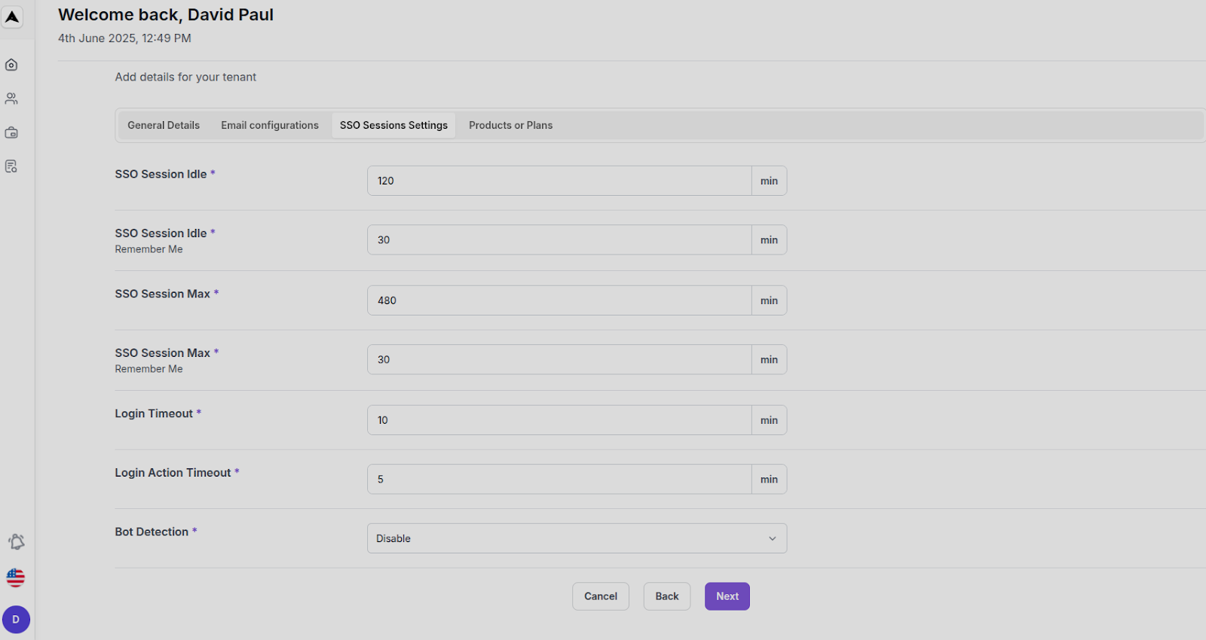Viewport: 1206px width, 640px height.
Task: Open profile avatar labeled D
Action: [16, 620]
